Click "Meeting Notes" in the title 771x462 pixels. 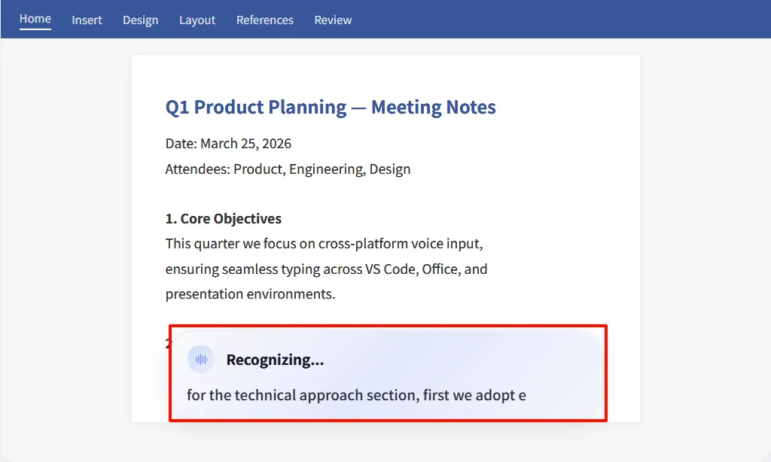(x=433, y=107)
